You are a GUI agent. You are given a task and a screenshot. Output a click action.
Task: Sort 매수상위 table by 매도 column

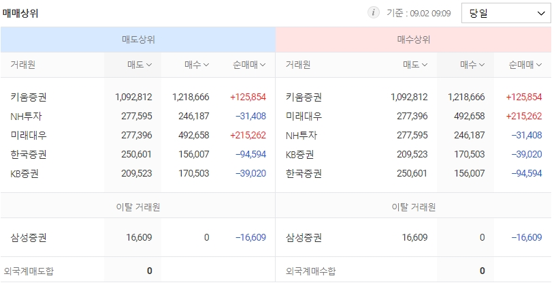415,65
